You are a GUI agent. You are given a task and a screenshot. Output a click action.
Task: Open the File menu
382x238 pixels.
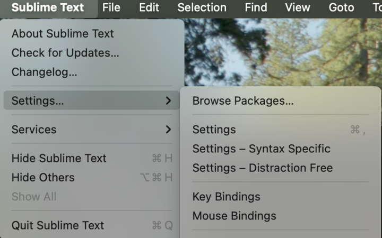pyautogui.click(x=111, y=7)
